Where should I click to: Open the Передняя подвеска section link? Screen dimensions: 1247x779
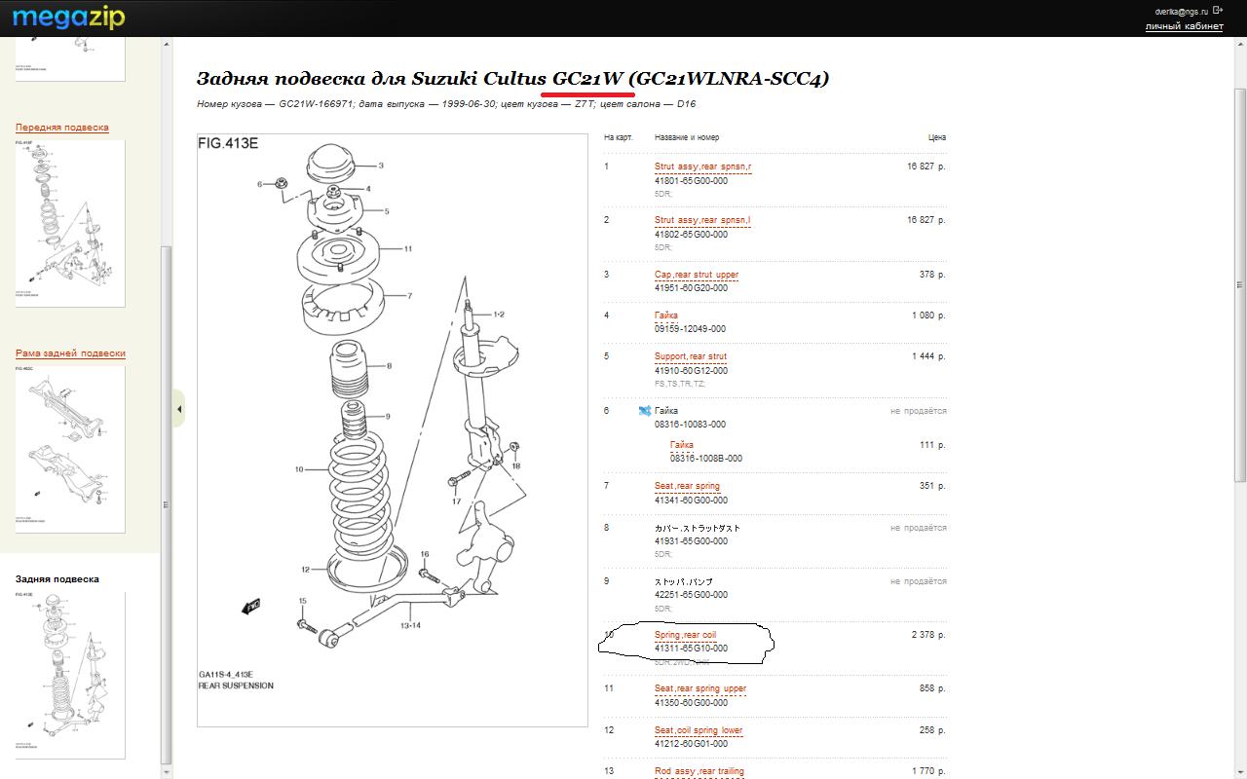(x=61, y=128)
